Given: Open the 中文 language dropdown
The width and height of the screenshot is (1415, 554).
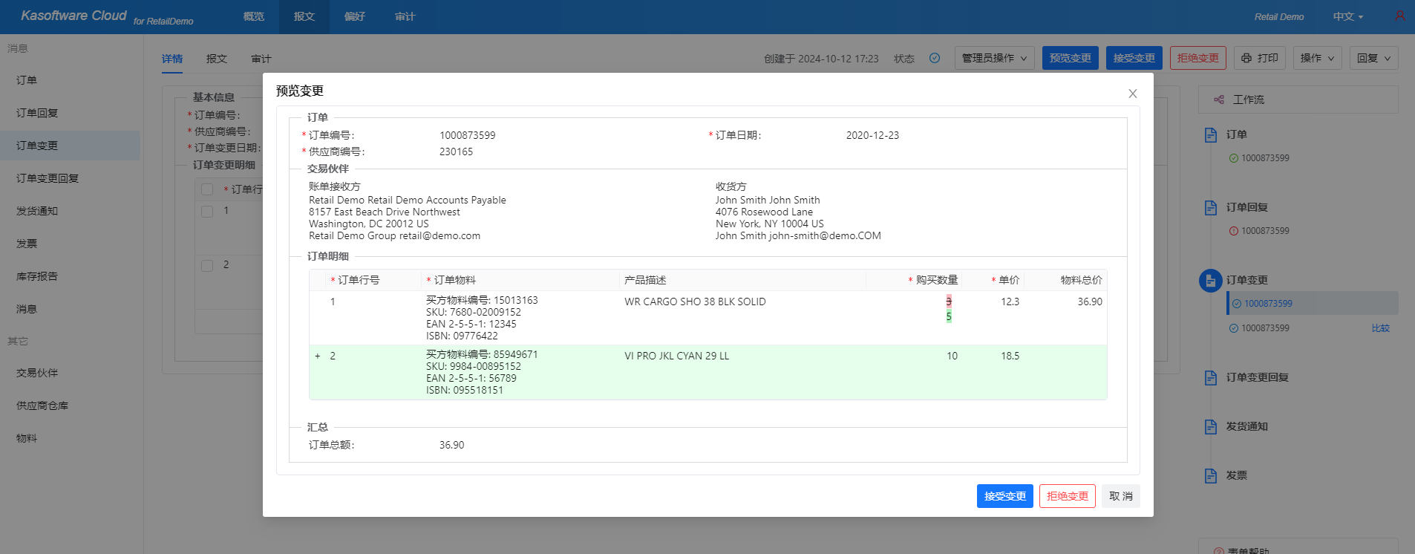Looking at the screenshot, I should pyautogui.click(x=1347, y=16).
